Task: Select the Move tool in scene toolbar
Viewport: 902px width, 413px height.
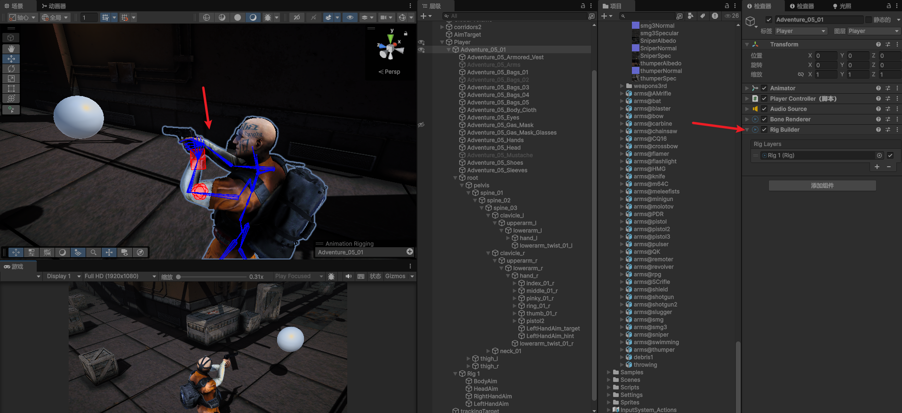Action: coord(11,59)
